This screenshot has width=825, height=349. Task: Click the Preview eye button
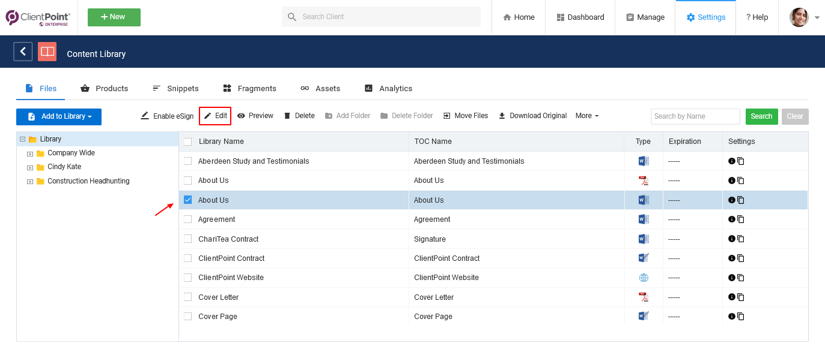pos(255,116)
